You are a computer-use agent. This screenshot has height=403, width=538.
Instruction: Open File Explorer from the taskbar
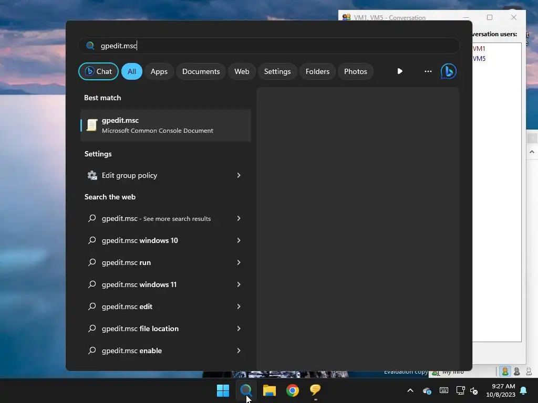270,390
